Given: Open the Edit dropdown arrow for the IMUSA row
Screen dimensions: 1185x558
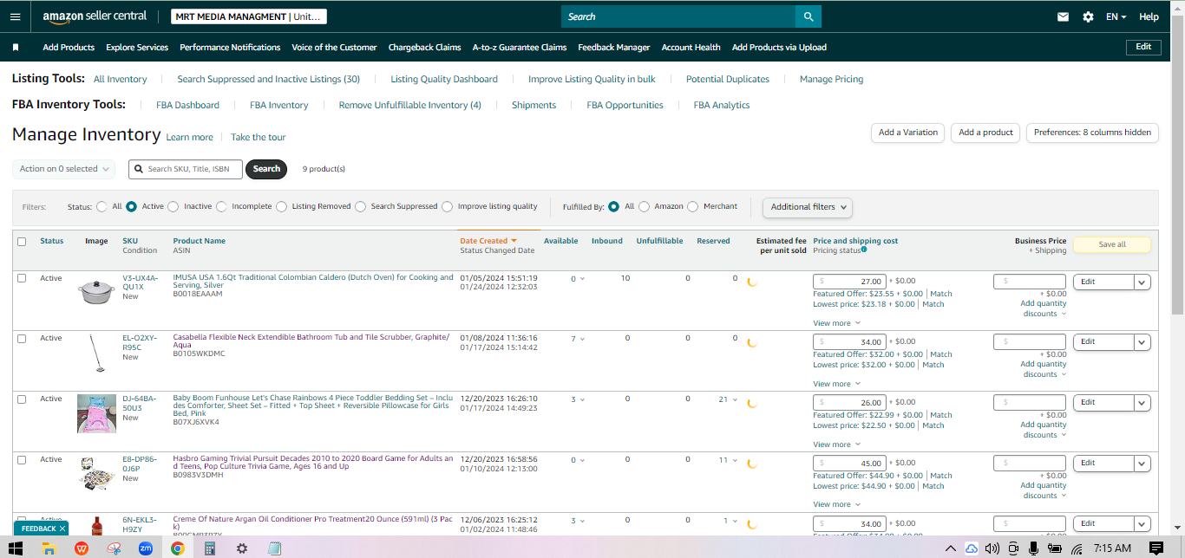Looking at the screenshot, I should pos(1142,282).
